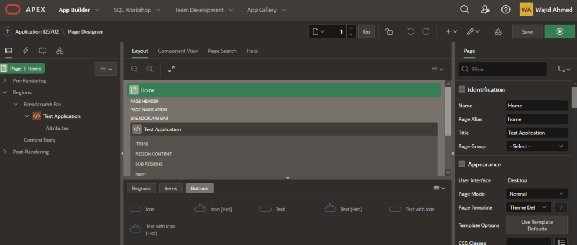Open the Page Group select dropdown
Screen dimensions: 577x245
(x=537, y=146)
